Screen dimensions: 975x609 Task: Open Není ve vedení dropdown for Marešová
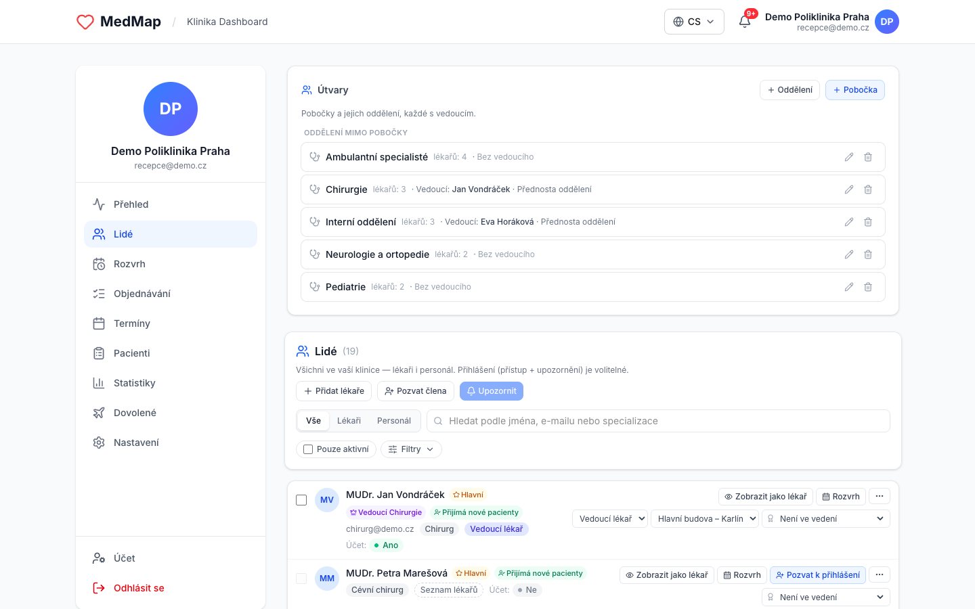coord(826,597)
